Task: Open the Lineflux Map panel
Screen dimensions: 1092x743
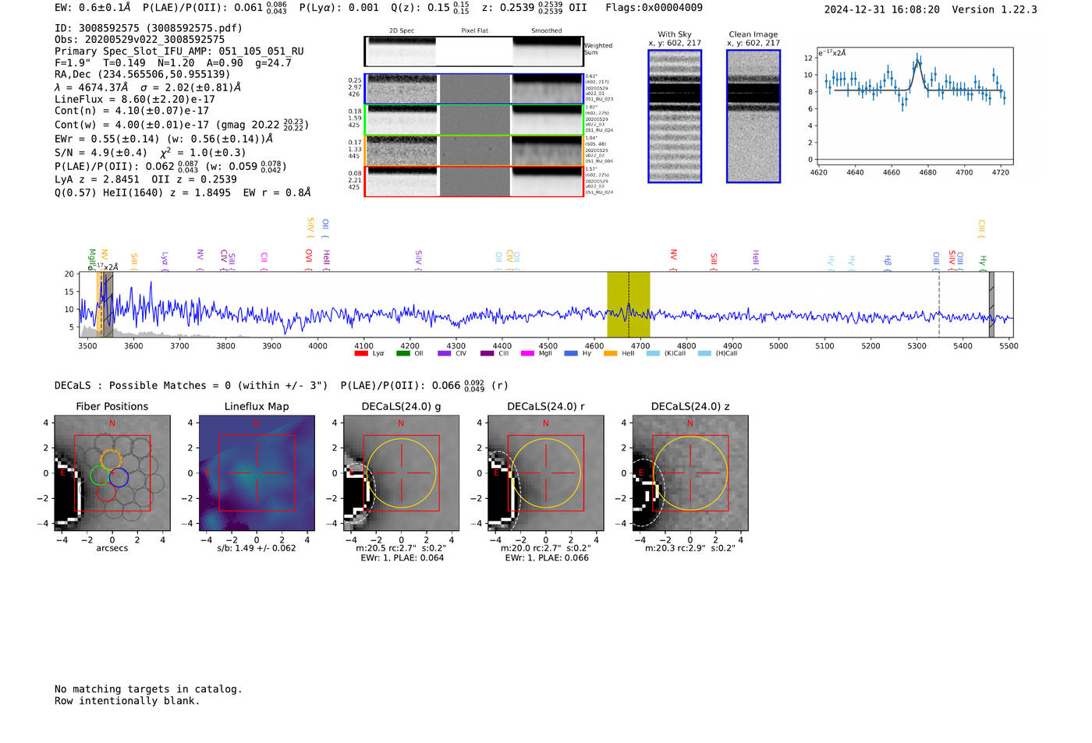Action: point(257,474)
